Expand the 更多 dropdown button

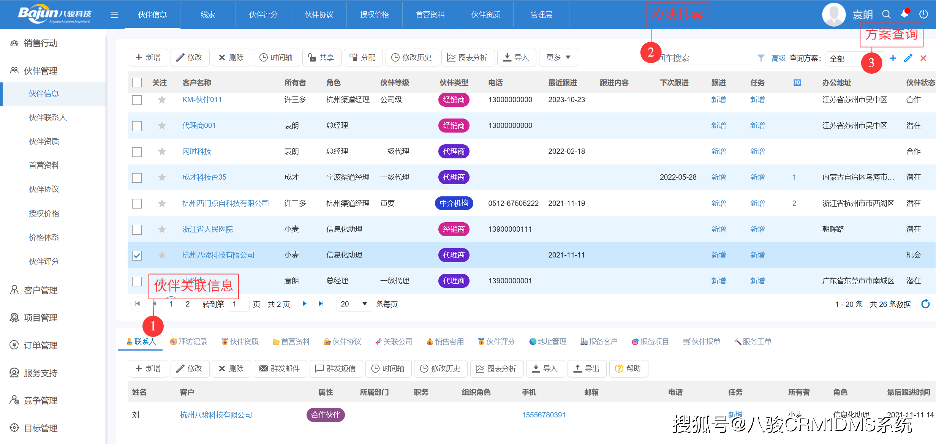558,57
